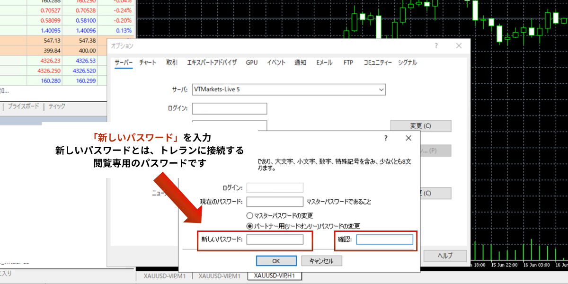Click the -0.20% daily change cell
Screen dimensions: 568x284
[x=123, y=21]
